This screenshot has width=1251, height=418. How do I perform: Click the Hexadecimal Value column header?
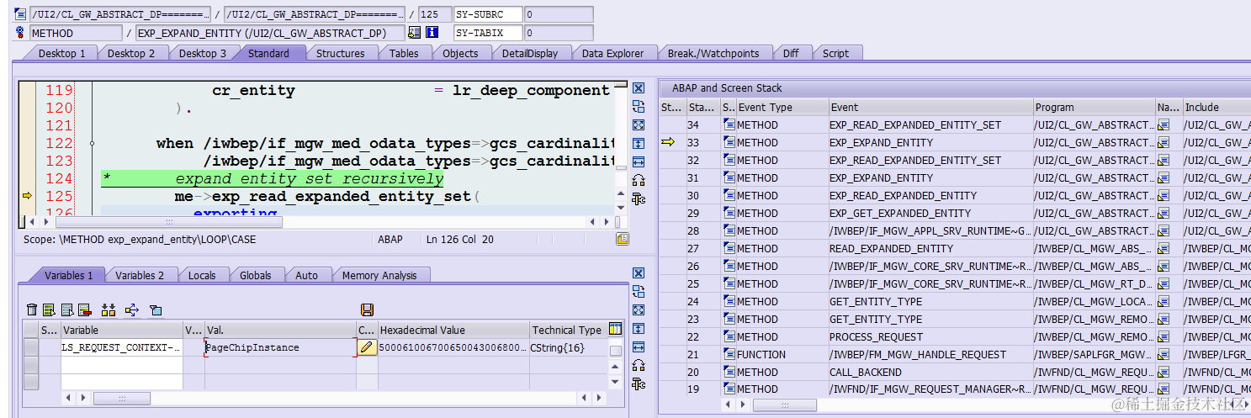tap(453, 330)
